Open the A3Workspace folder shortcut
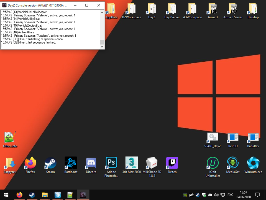This screenshot has width=266, height=200. coord(192,11)
